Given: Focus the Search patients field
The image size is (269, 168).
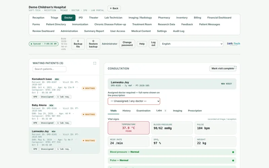Looking at the screenshot, I should pyautogui.click(x=49, y=69).
